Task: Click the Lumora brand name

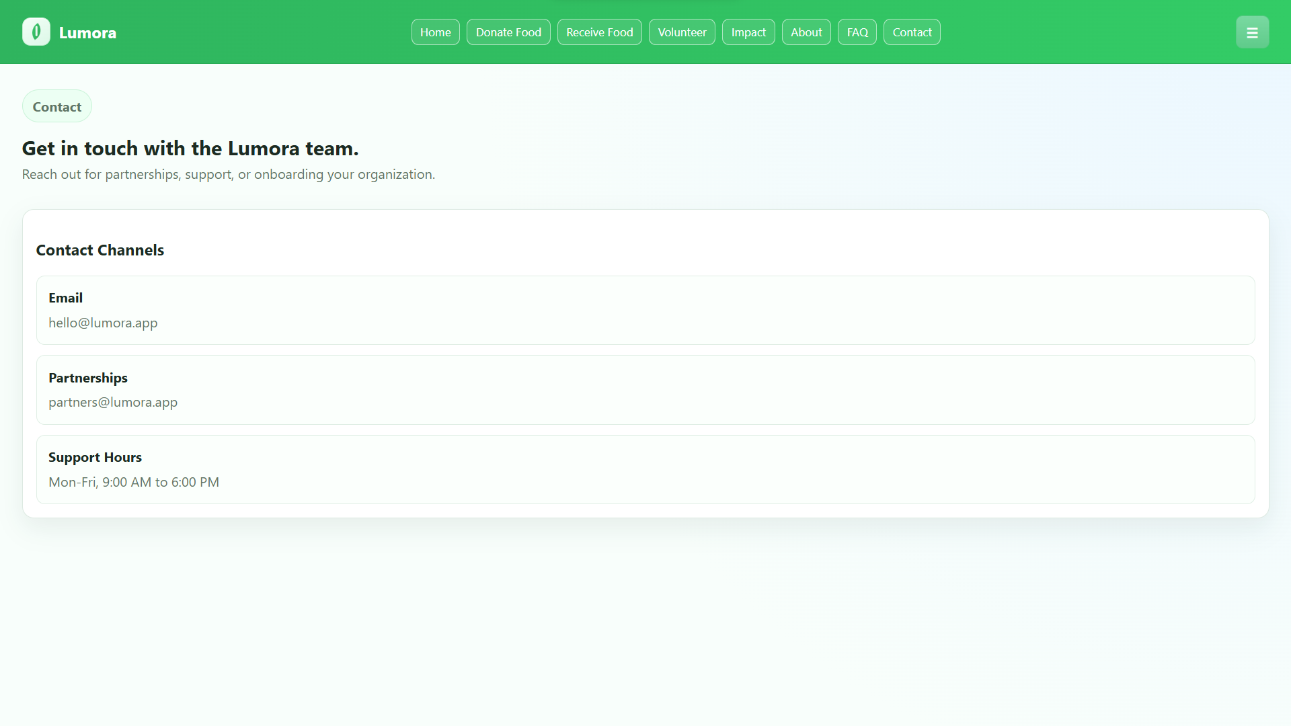Action: click(87, 33)
